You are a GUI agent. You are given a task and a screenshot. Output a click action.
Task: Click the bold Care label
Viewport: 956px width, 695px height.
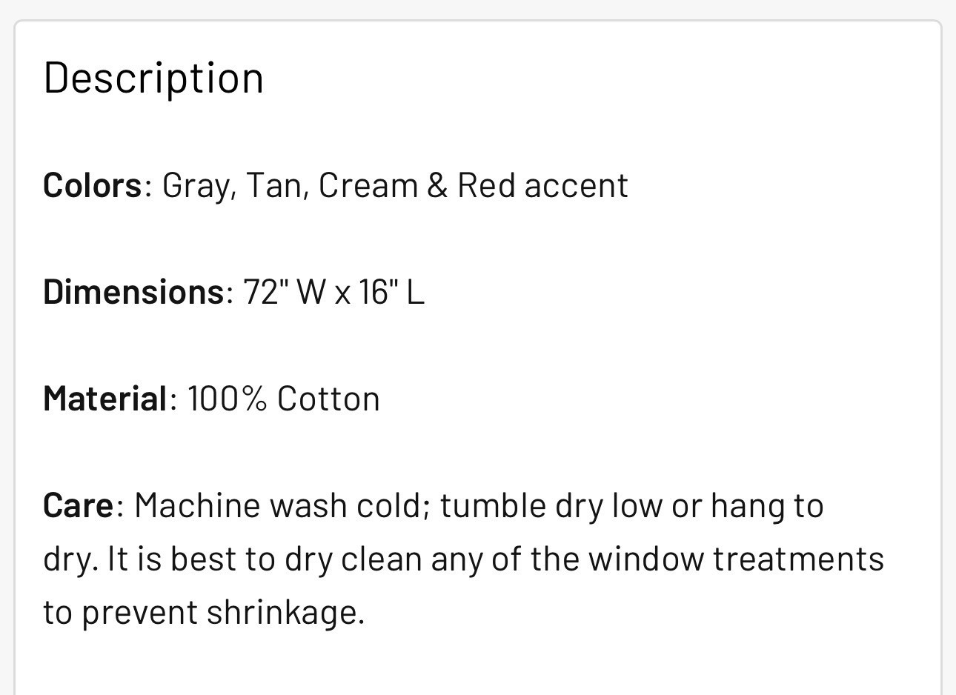78,505
